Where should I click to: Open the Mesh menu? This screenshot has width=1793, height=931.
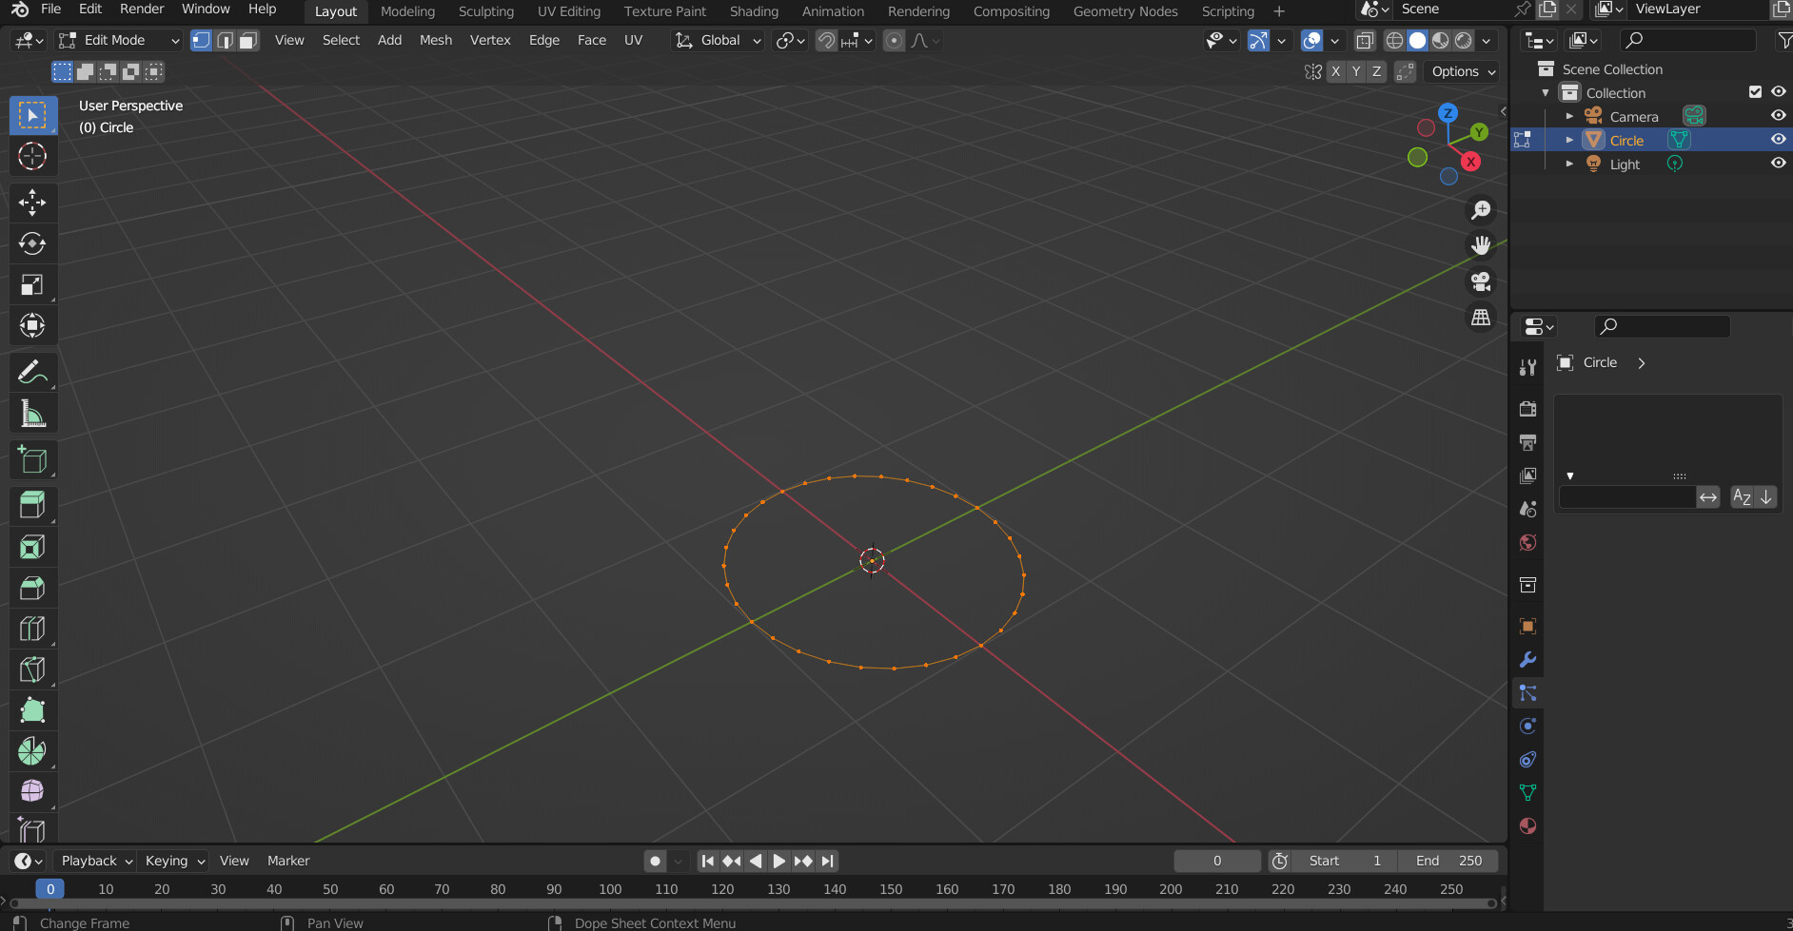(436, 40)
